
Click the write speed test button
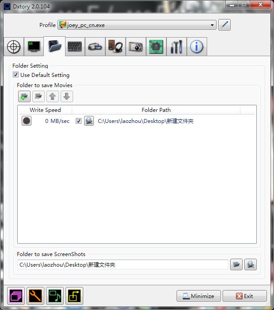(27, 121)
